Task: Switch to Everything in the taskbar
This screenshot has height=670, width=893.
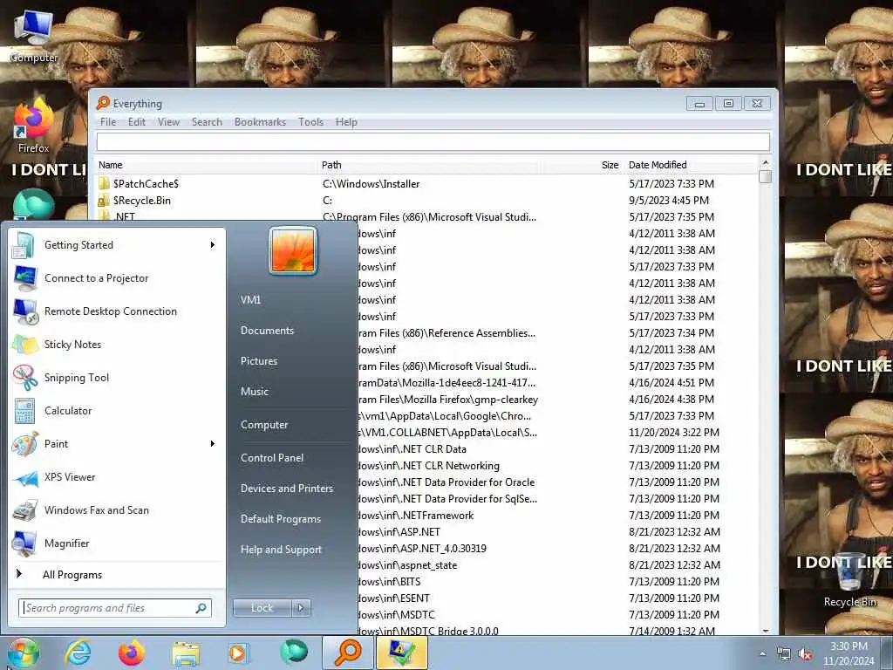Action: (348, 653)
